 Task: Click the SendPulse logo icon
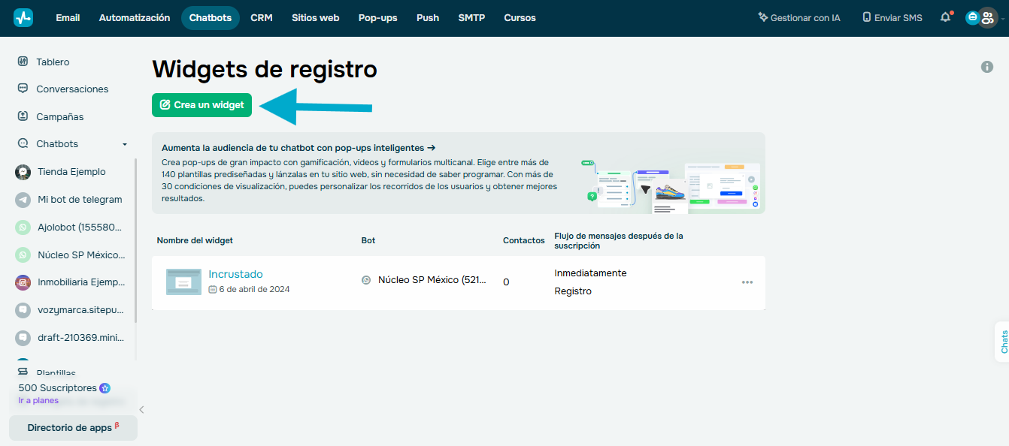click(x=23, y=18)
